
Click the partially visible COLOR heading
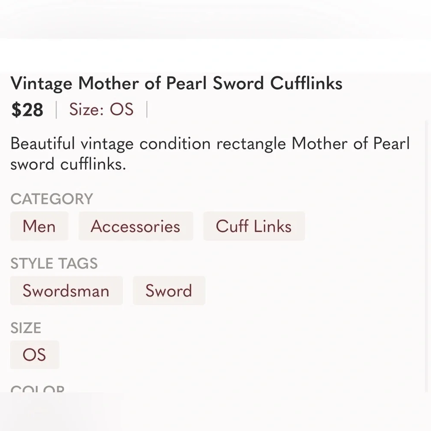(37, 389)
